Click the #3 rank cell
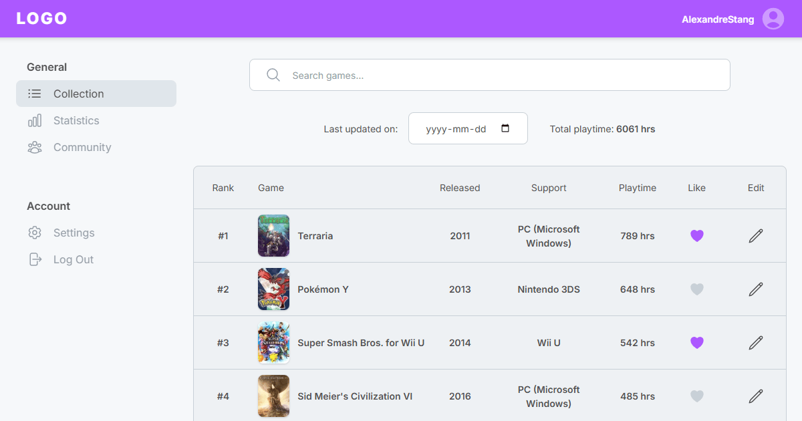Image resolution: width=802 pixels, height=421 pixels. (223, 343)
